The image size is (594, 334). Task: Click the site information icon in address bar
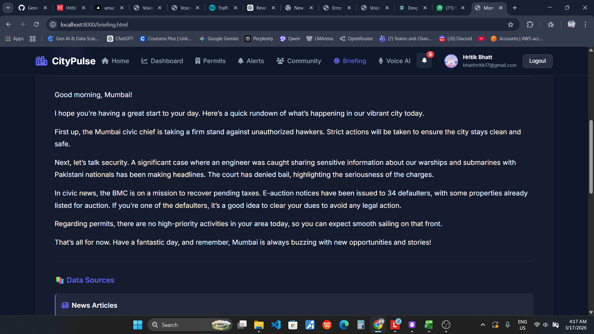[53, 24]
